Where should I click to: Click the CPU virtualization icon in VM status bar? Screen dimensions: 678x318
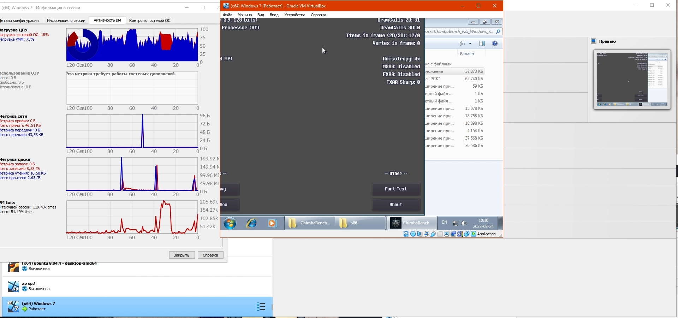pyautogui.click(x=460, y=234)
